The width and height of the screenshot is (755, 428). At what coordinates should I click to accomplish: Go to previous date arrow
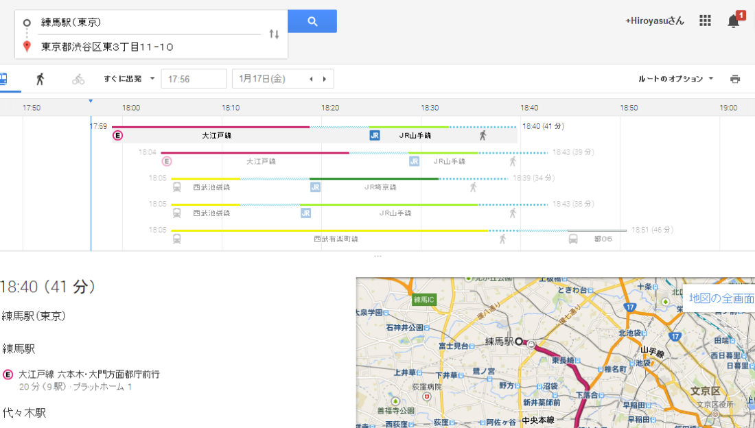[x=311, y=79]
